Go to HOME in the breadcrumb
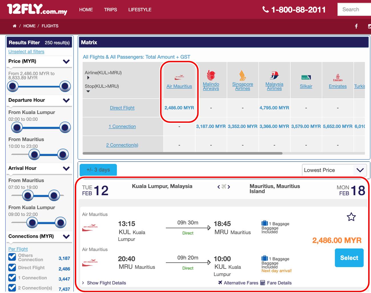This screenshot has width=371, height=293. tap(29, 26)
